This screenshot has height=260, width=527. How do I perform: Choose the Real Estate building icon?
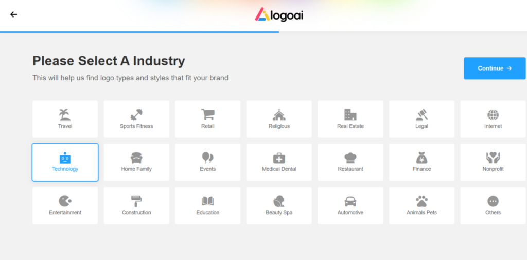pyautogui.click(x=350, y=115)
